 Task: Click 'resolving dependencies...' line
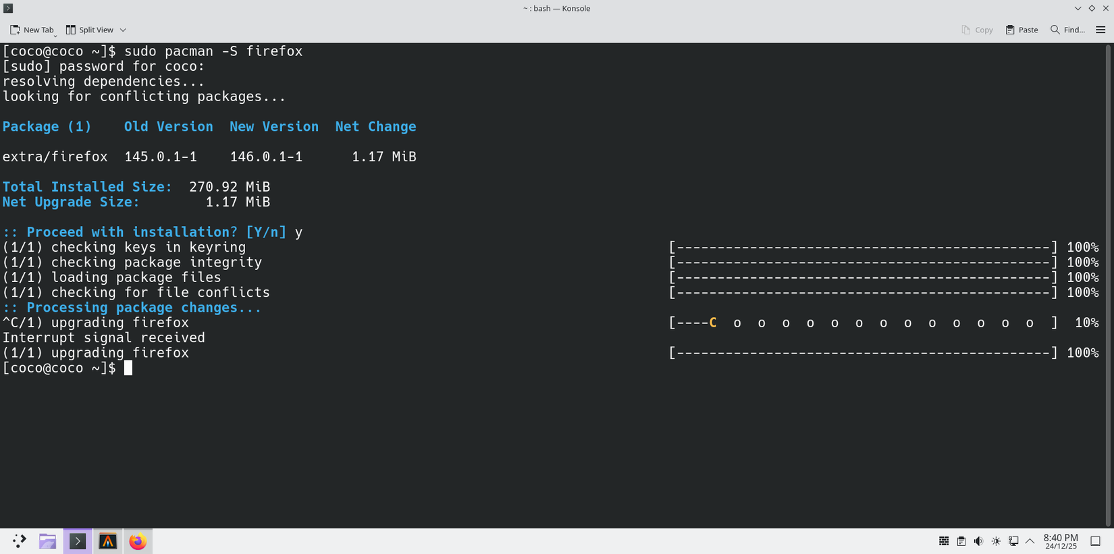(103, 82)
